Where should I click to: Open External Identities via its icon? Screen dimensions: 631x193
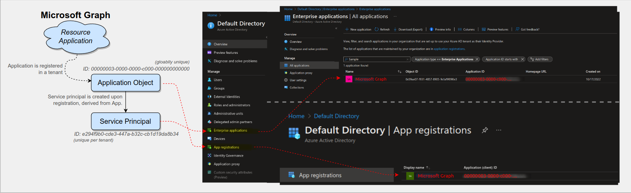tap(210, 97)
